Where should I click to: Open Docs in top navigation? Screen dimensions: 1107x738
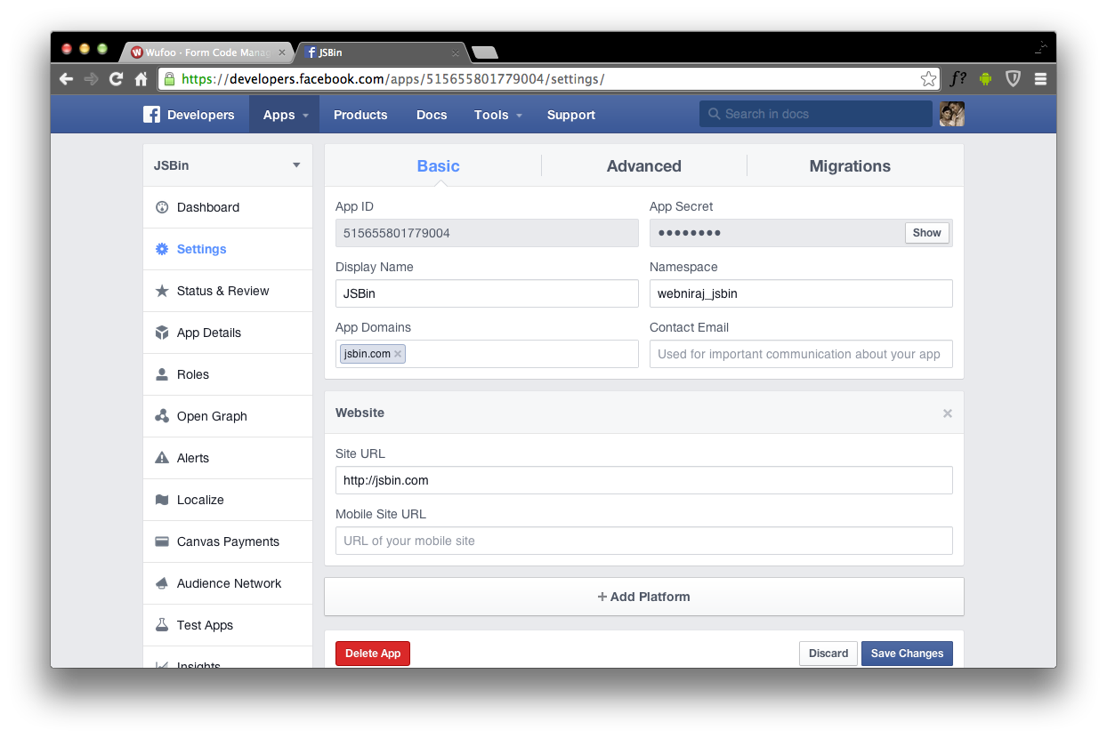click(x=432, y=115)
